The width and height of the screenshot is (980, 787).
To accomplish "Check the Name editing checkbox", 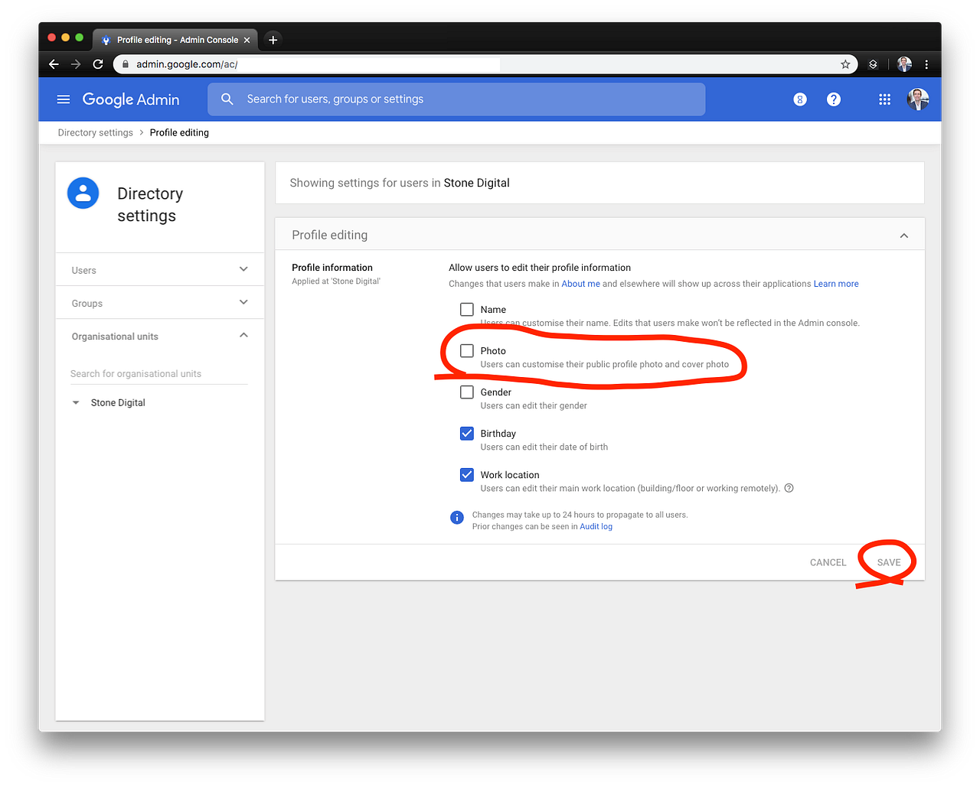I will 467,309.
